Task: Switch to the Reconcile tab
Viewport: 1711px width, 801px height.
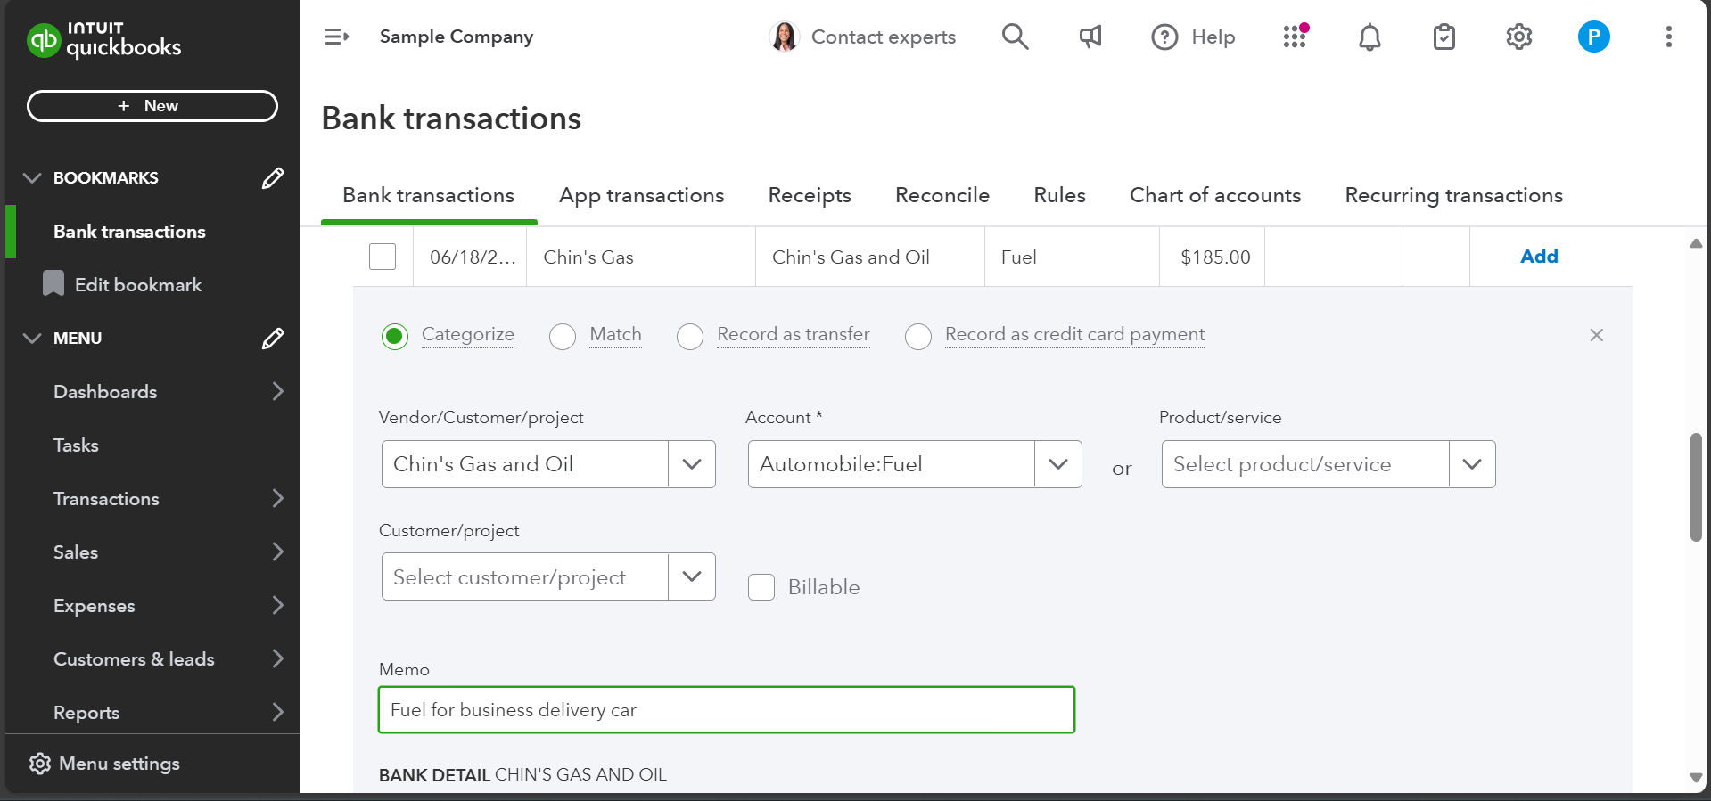Action: (x=942, y=195)
